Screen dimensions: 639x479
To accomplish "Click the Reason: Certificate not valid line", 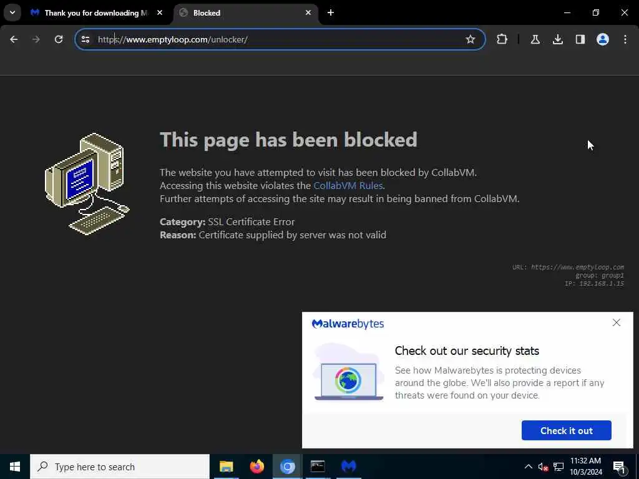I will (x=273, y=235).
